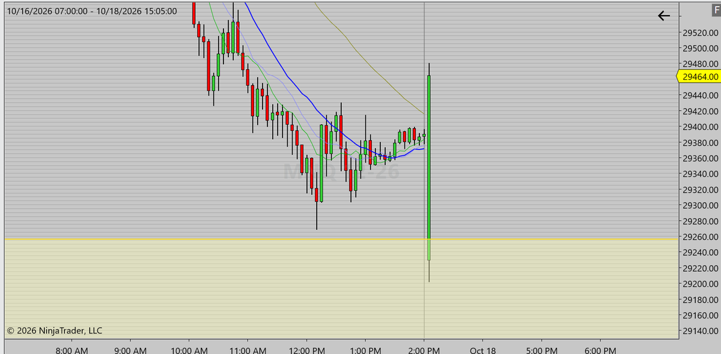Click the 9:00 AM time axis label

(x=130, y=350)
